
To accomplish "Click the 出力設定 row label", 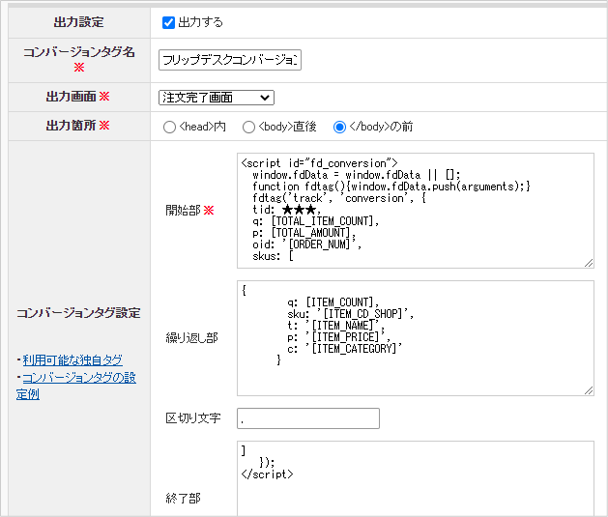I will click(x=78, y=22).
